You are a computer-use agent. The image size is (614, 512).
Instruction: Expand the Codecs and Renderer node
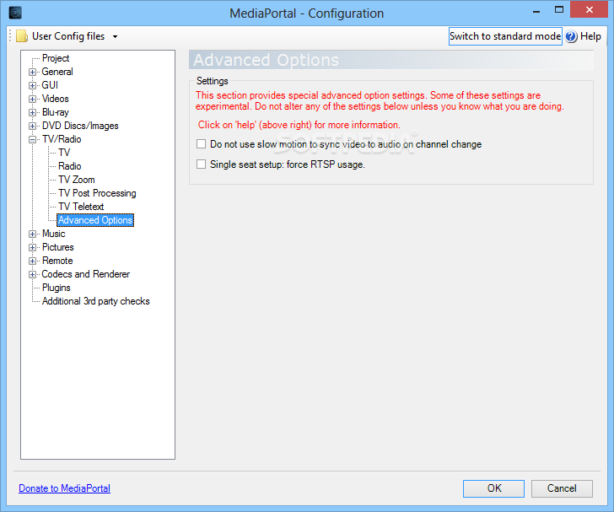click(33, 274)
